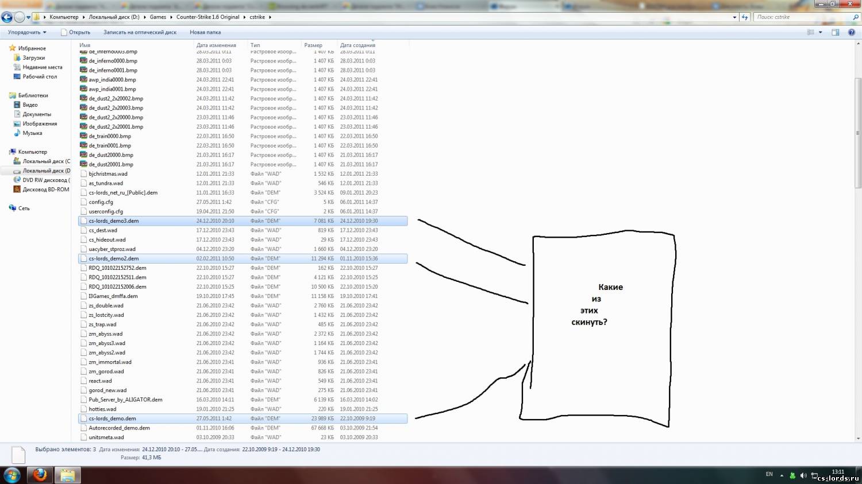This screenshot has height=484, width=862.
Task: Select the file 'RDQ_101022152752.dem'
Action: coord(117,268)
